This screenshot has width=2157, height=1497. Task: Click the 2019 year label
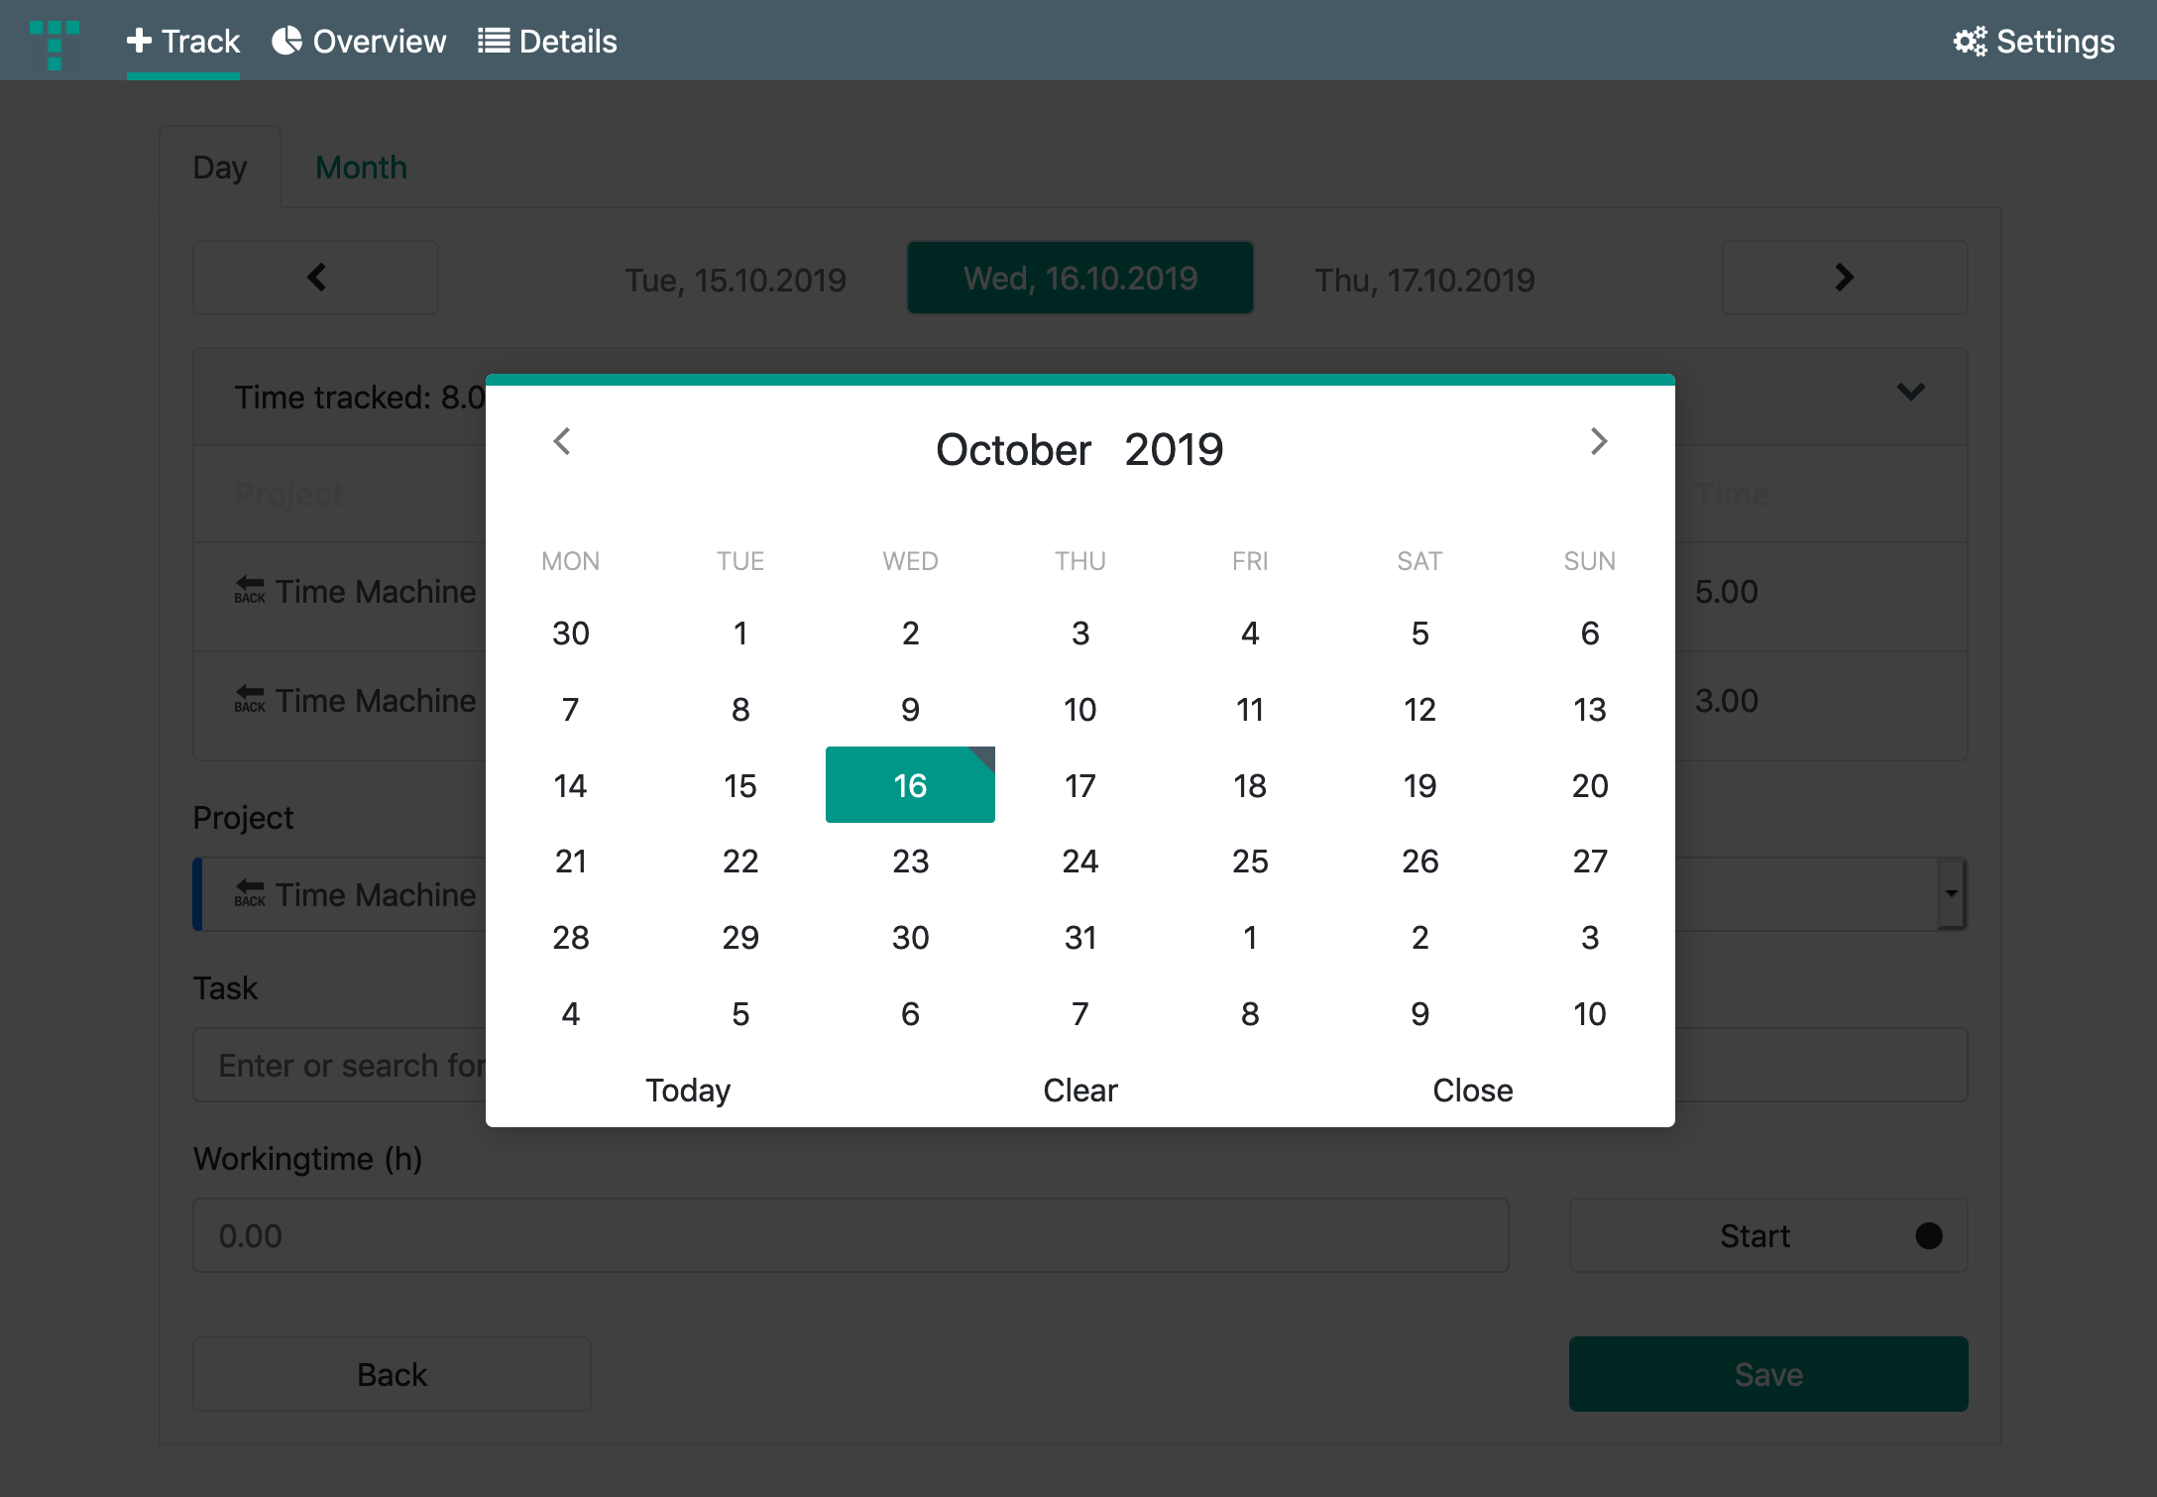(1175, 450)
